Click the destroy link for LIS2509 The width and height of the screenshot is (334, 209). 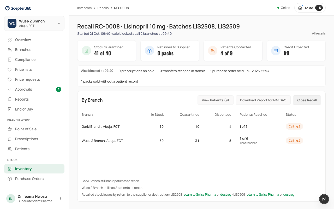(x=289, y=195)
